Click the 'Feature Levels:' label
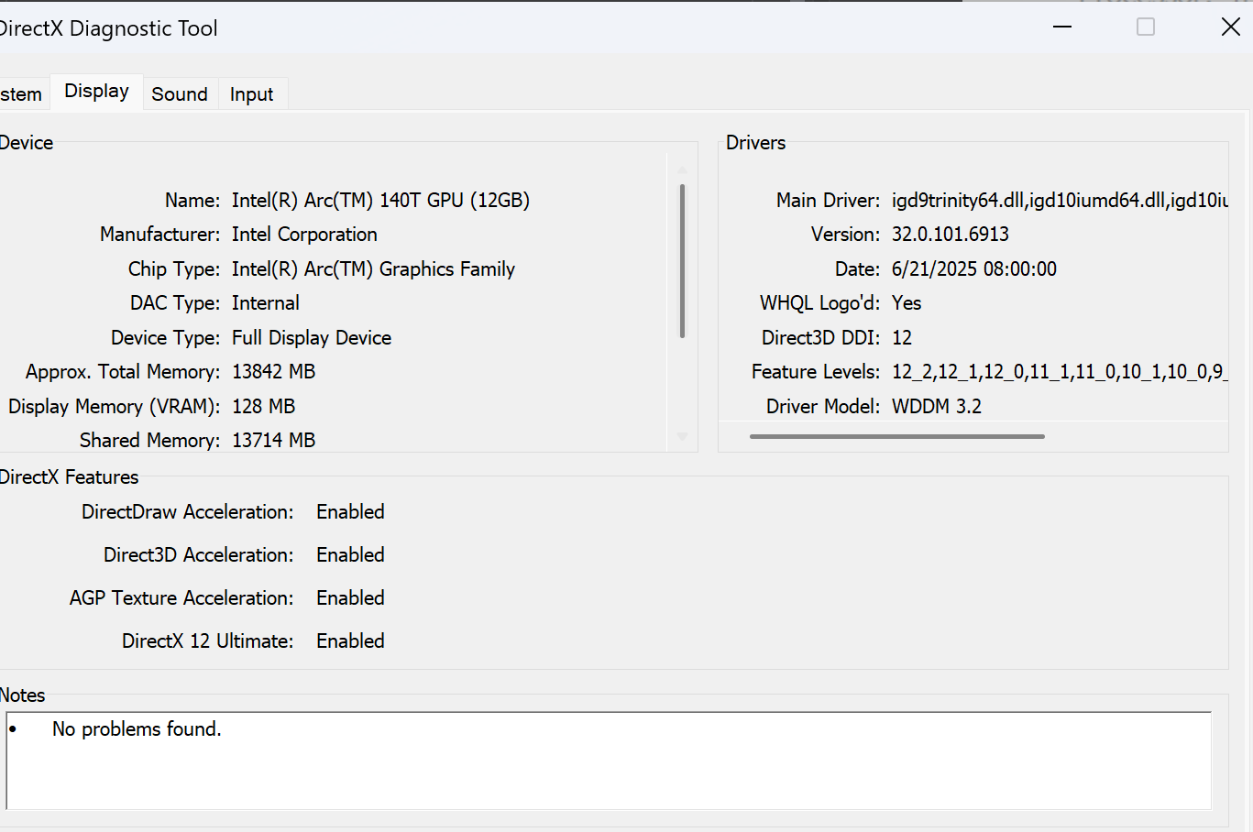Screen dimensions: 1253x832 [816, 372]
